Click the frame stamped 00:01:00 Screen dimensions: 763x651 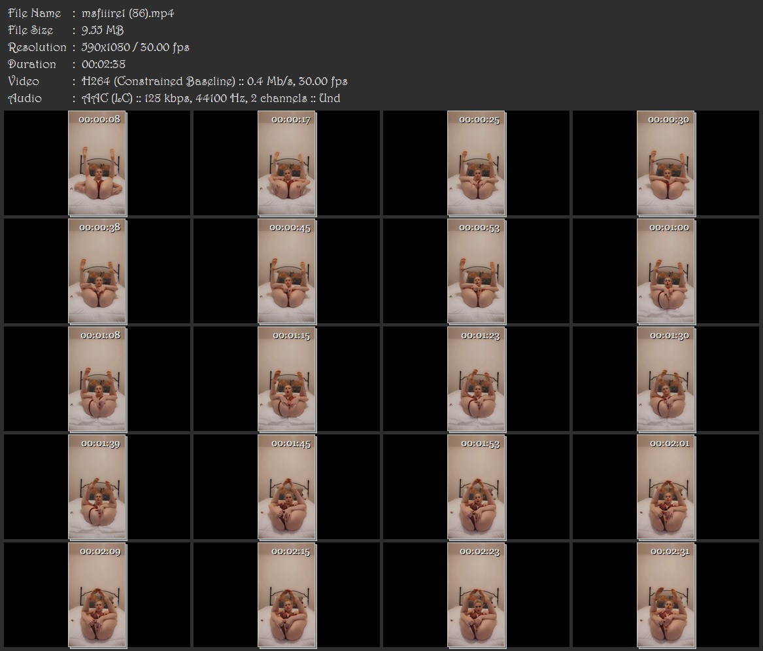pyautogui.click(x=666, y=272)
